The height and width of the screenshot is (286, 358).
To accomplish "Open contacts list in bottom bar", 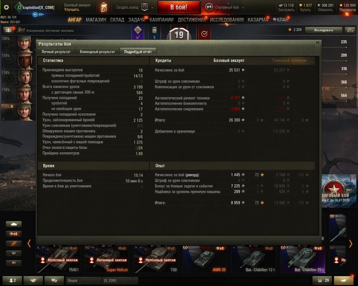I will [x=13, y=280].
